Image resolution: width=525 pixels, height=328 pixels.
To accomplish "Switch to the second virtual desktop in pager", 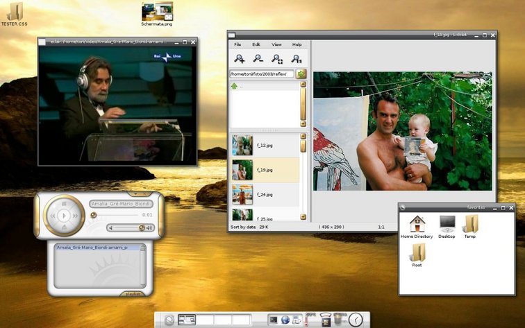I will tap(205, 320).
